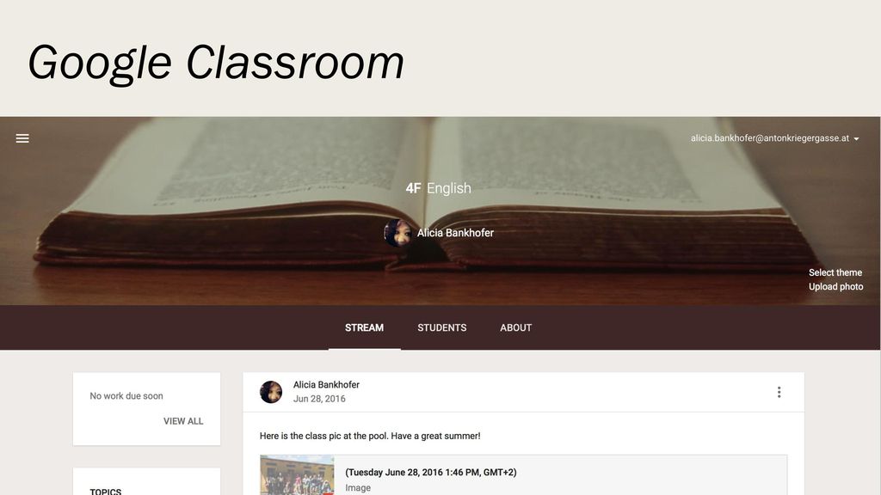This screenshot has width=881, height=495.
Task: Choose Select theme for the class banner
Action: (x=835, y=272)
